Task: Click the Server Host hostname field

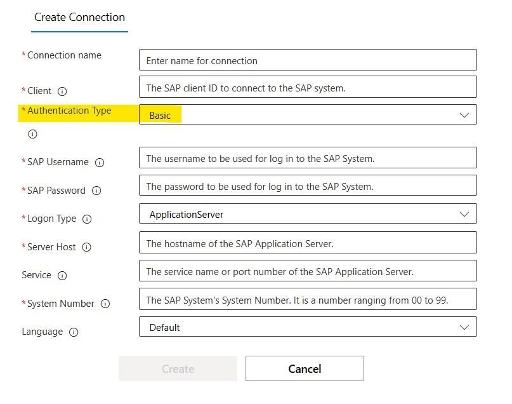Action: pos(308,243)
